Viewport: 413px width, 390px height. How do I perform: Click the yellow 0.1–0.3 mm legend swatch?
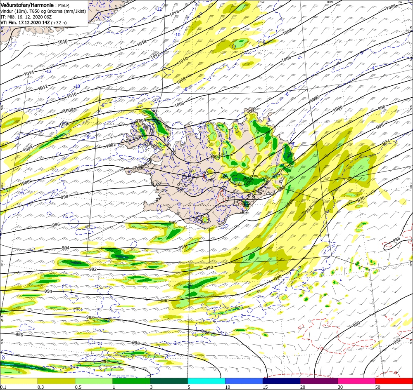coord(19,381)
